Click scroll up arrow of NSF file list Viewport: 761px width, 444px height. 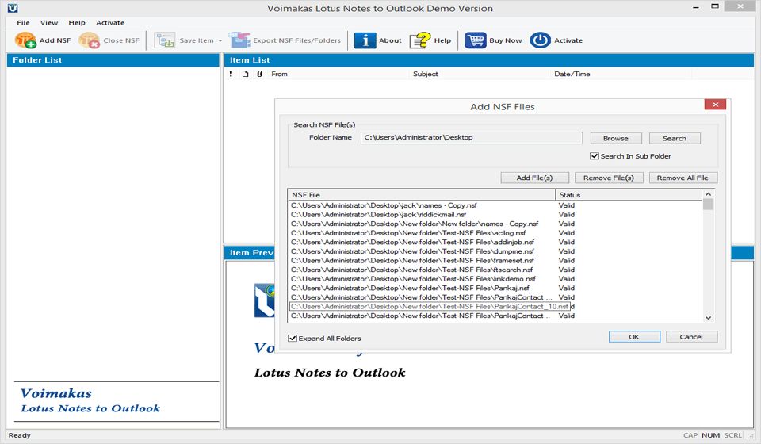tap(708, 194)
